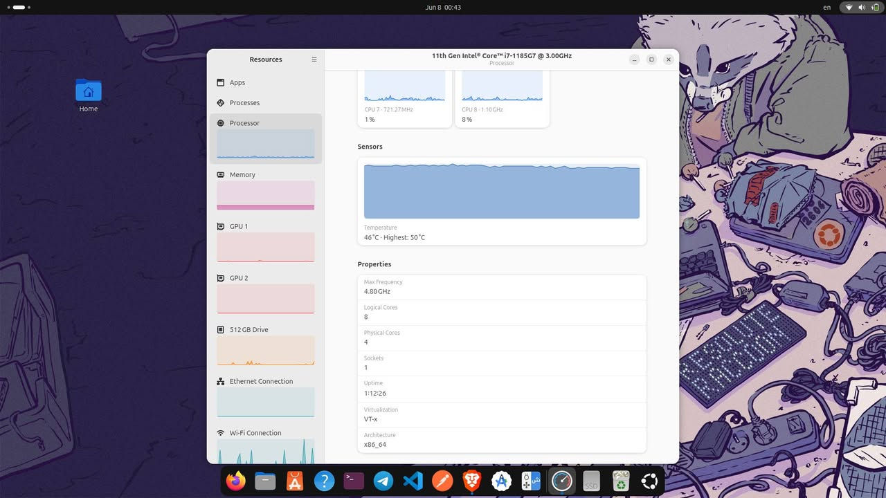The height and width of the screenshot is (498, 886).
Task: Click the 'Properties' section heading
Action: pos(374,264)
